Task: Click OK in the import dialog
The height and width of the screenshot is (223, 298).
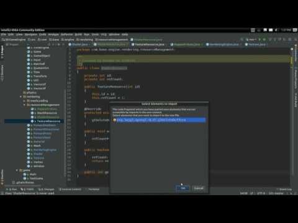Action: click(x=183, y=188)
